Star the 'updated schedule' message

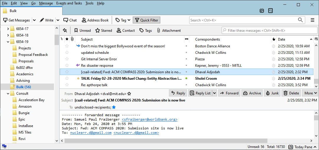pos(67,53)
